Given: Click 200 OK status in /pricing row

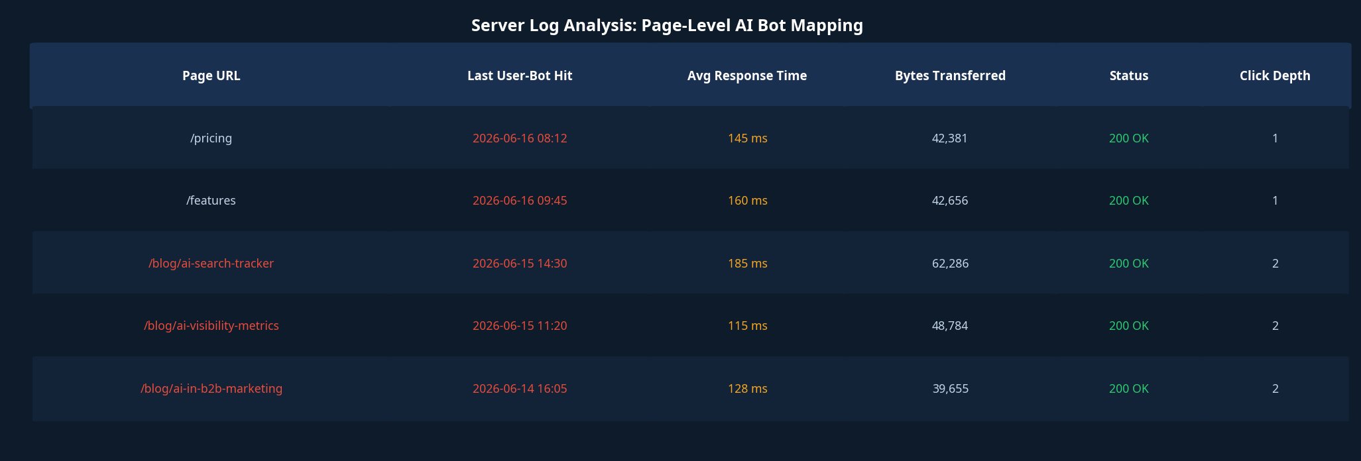Looking at the screenshot, I should click(x=1129, y=138).
